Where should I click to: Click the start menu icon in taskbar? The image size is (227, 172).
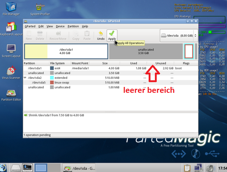pos(3,168)
